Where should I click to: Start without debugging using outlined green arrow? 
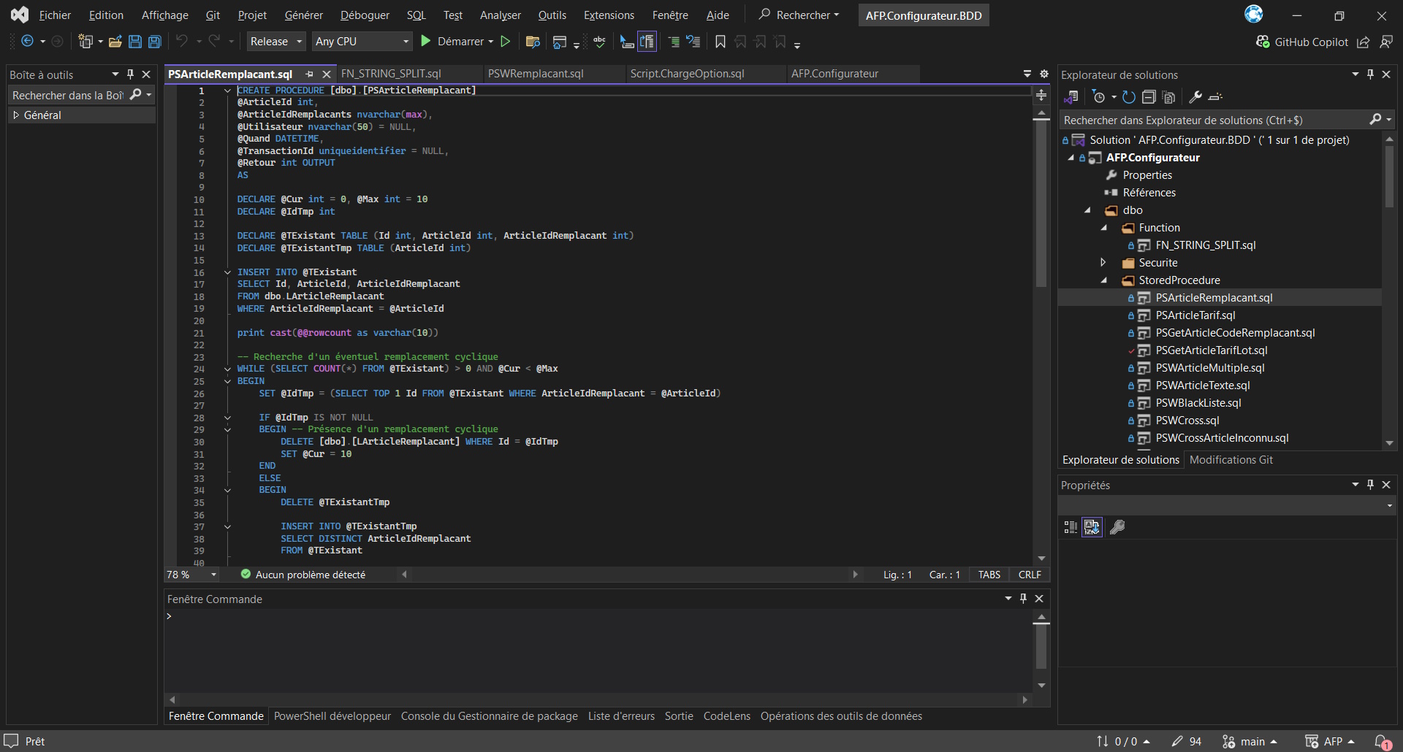click(x=505, y=42)
